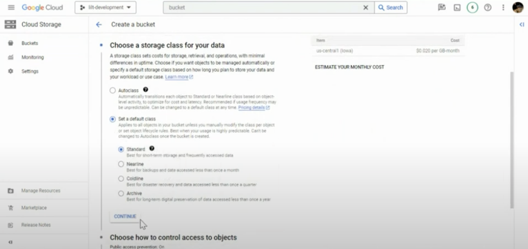This screenshot has height=249, width=528.
Task: Select the Autoclass radio option
Action: point(112,90)
